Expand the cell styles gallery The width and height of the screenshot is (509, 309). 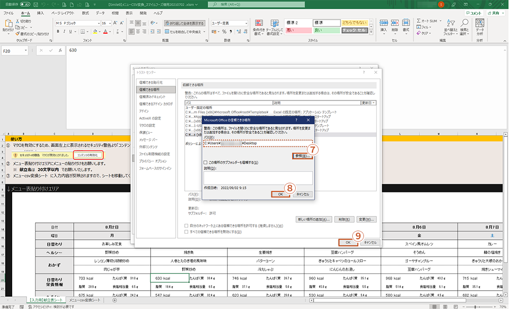pos(372,33)
